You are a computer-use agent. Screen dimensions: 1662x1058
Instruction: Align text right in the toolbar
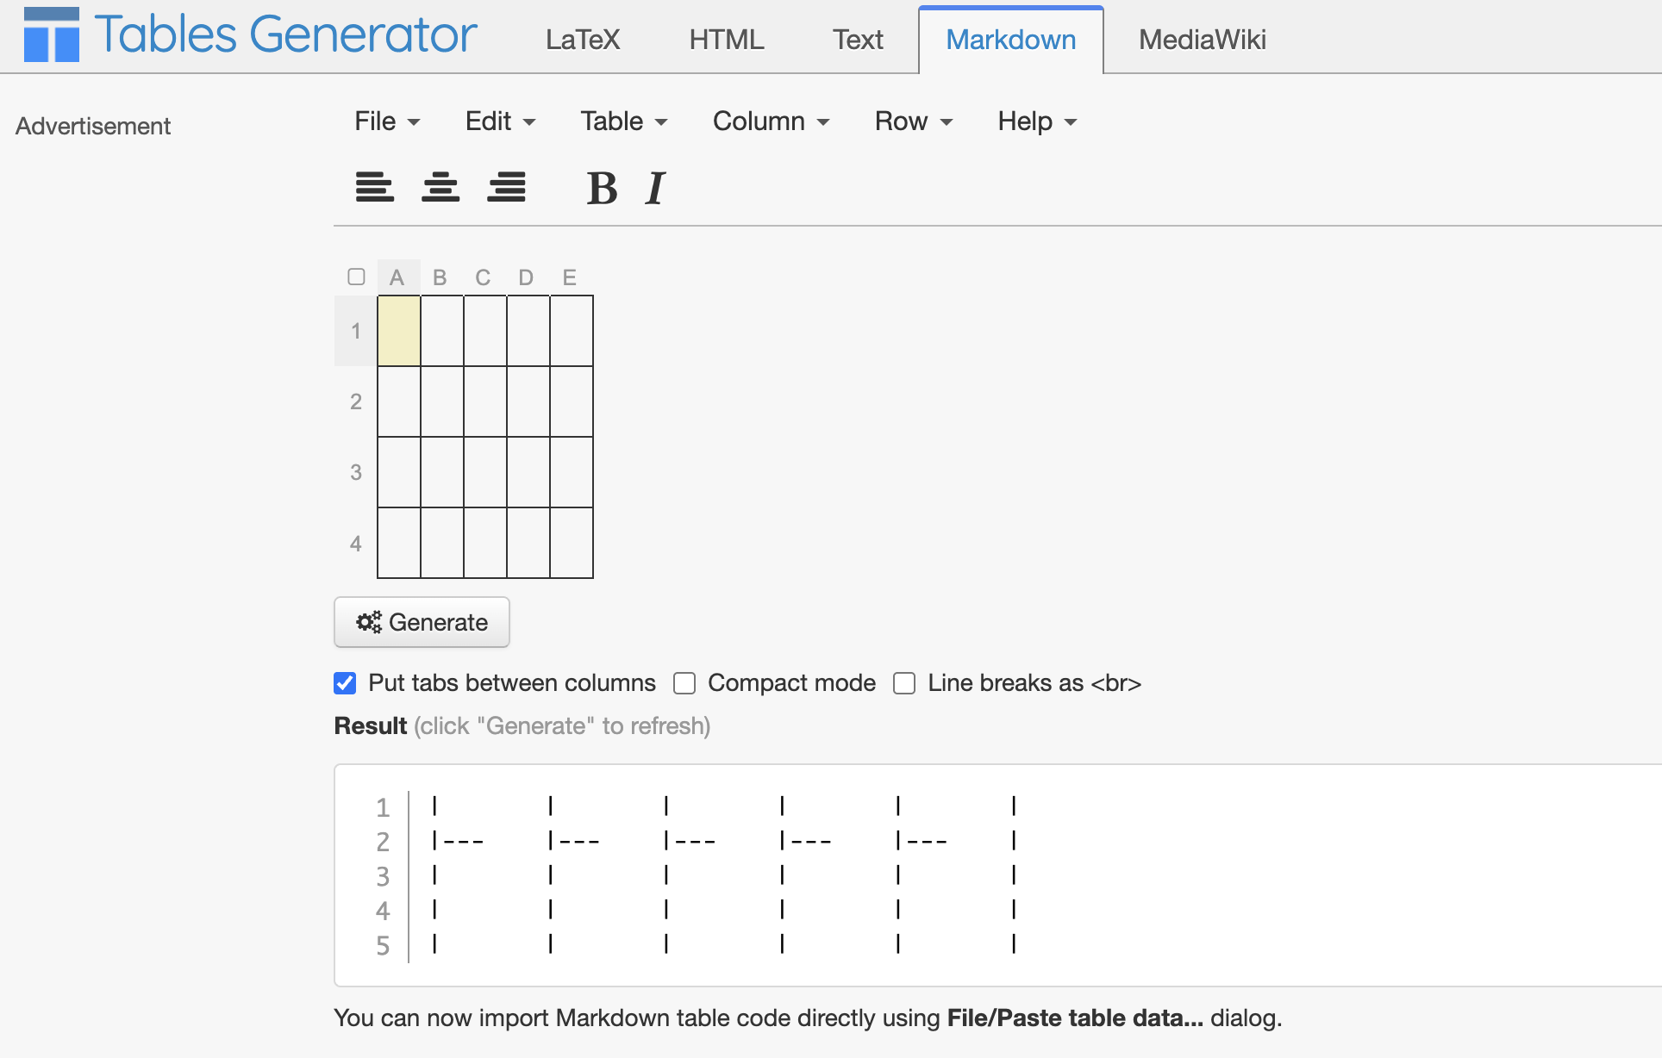tap(507, 187)
